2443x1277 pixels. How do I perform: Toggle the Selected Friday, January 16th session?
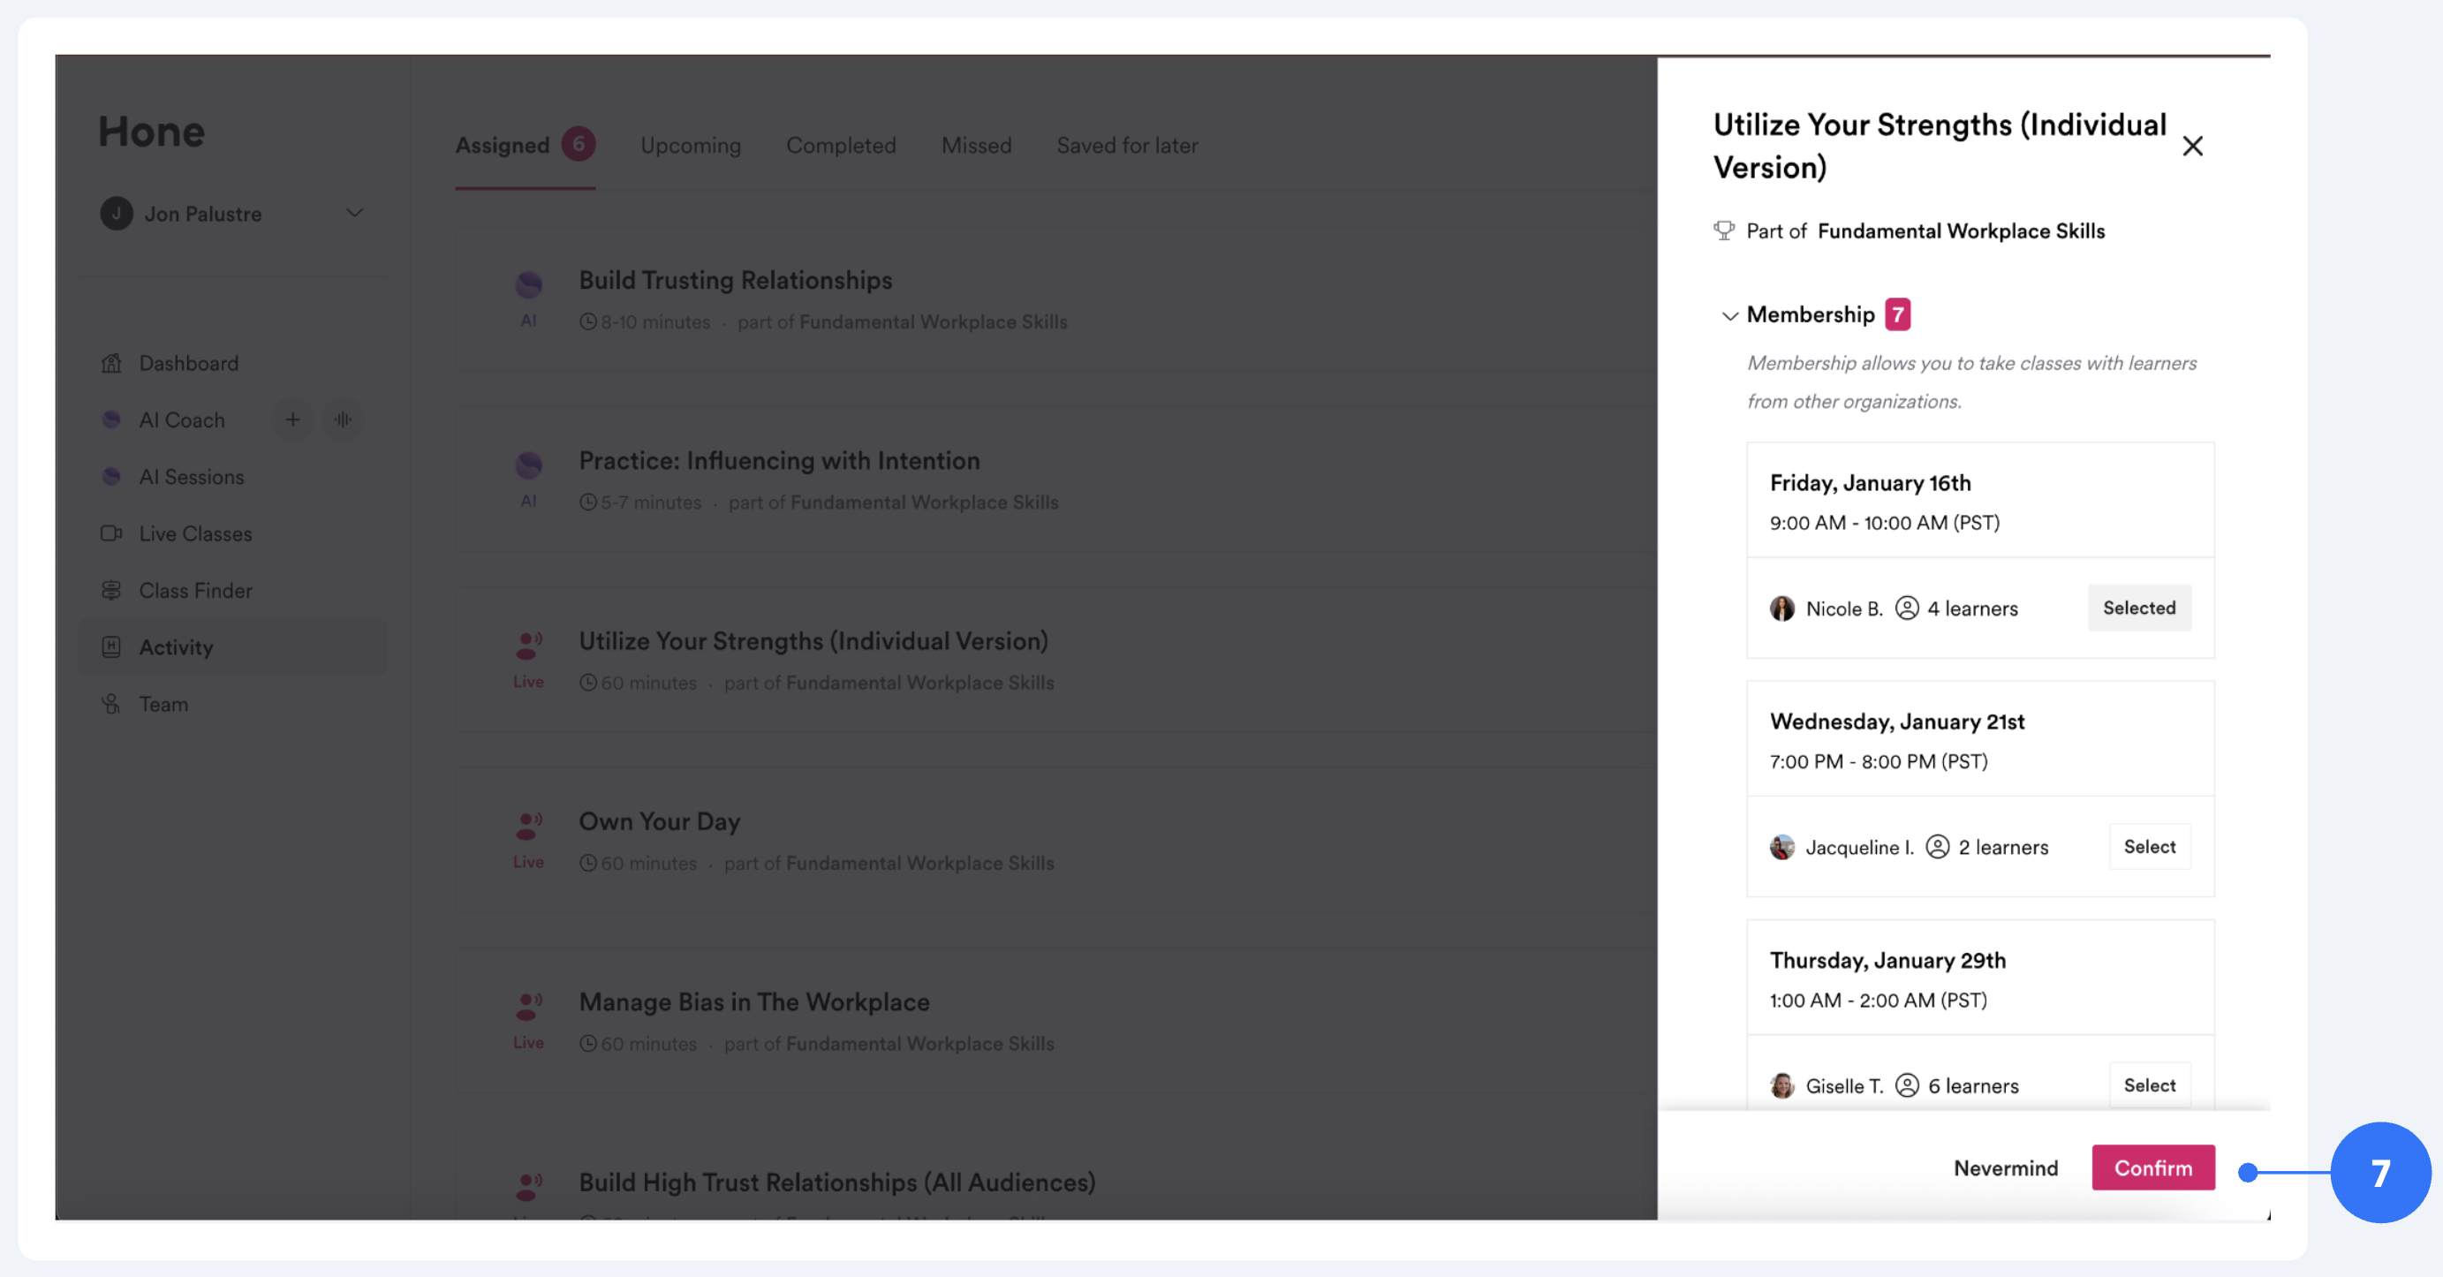tap(2138, 608)
